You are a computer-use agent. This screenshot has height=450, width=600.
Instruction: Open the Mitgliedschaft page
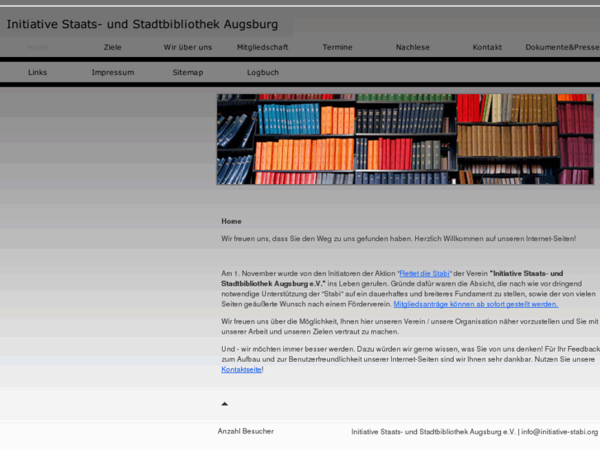click(262, 47)
